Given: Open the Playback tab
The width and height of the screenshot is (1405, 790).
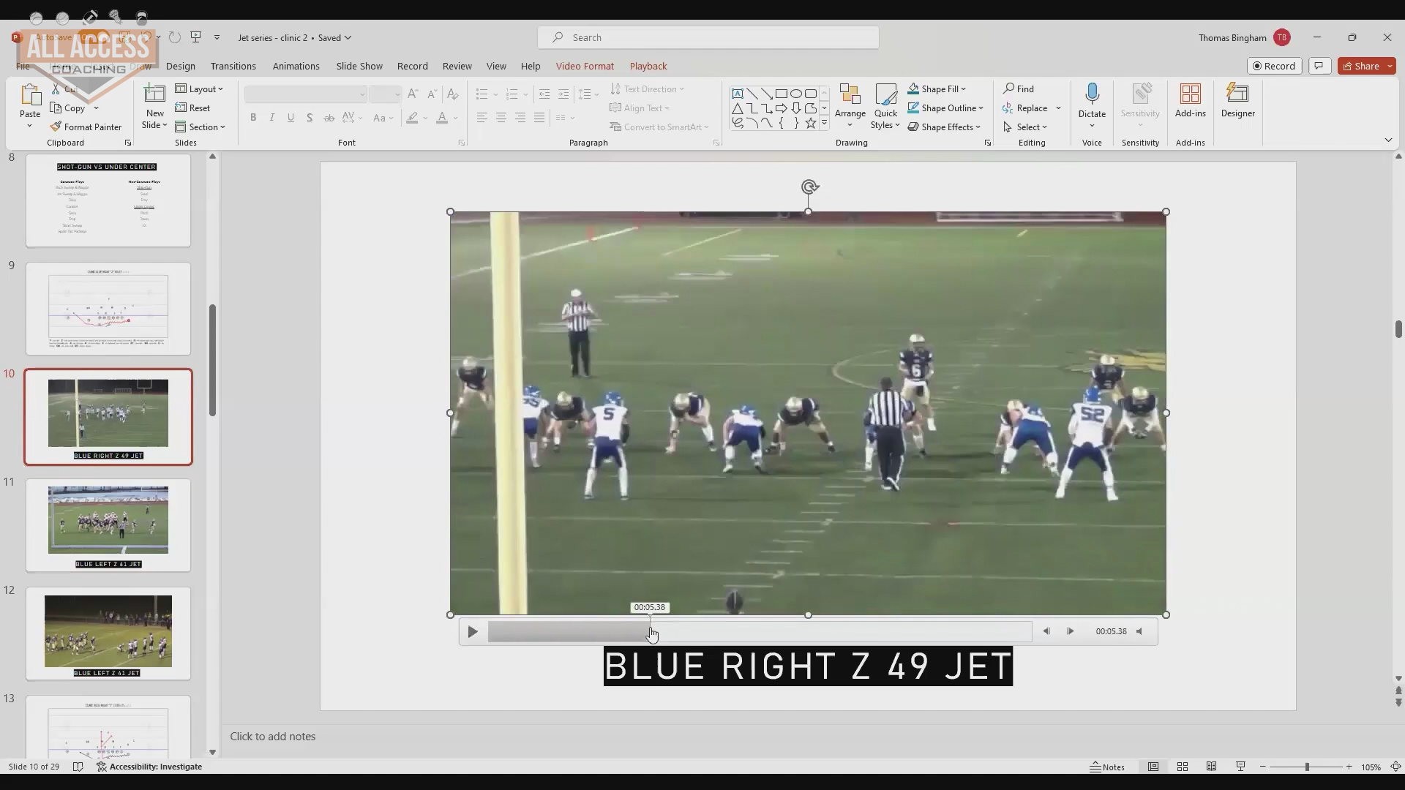Looking at the screenshot, I should tap(648, 66).
